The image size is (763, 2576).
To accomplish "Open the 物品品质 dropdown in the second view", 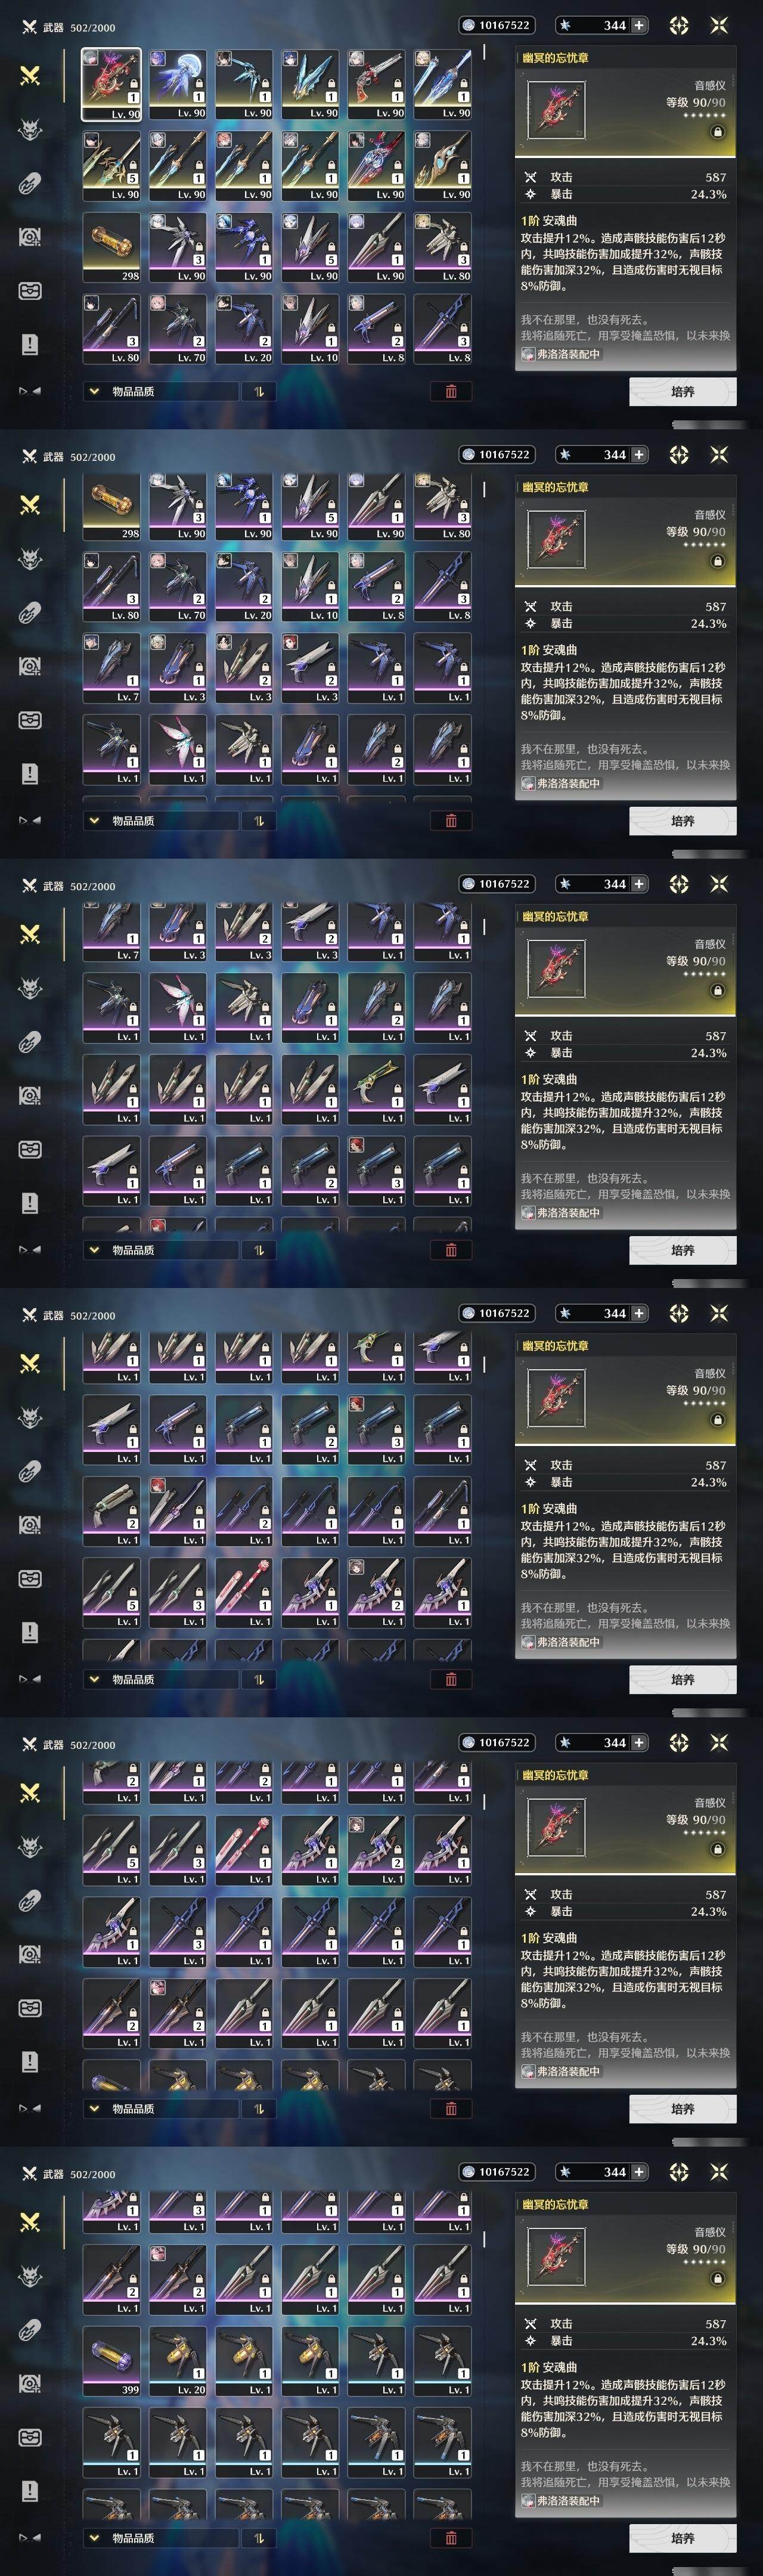I will tap(160, 820).
